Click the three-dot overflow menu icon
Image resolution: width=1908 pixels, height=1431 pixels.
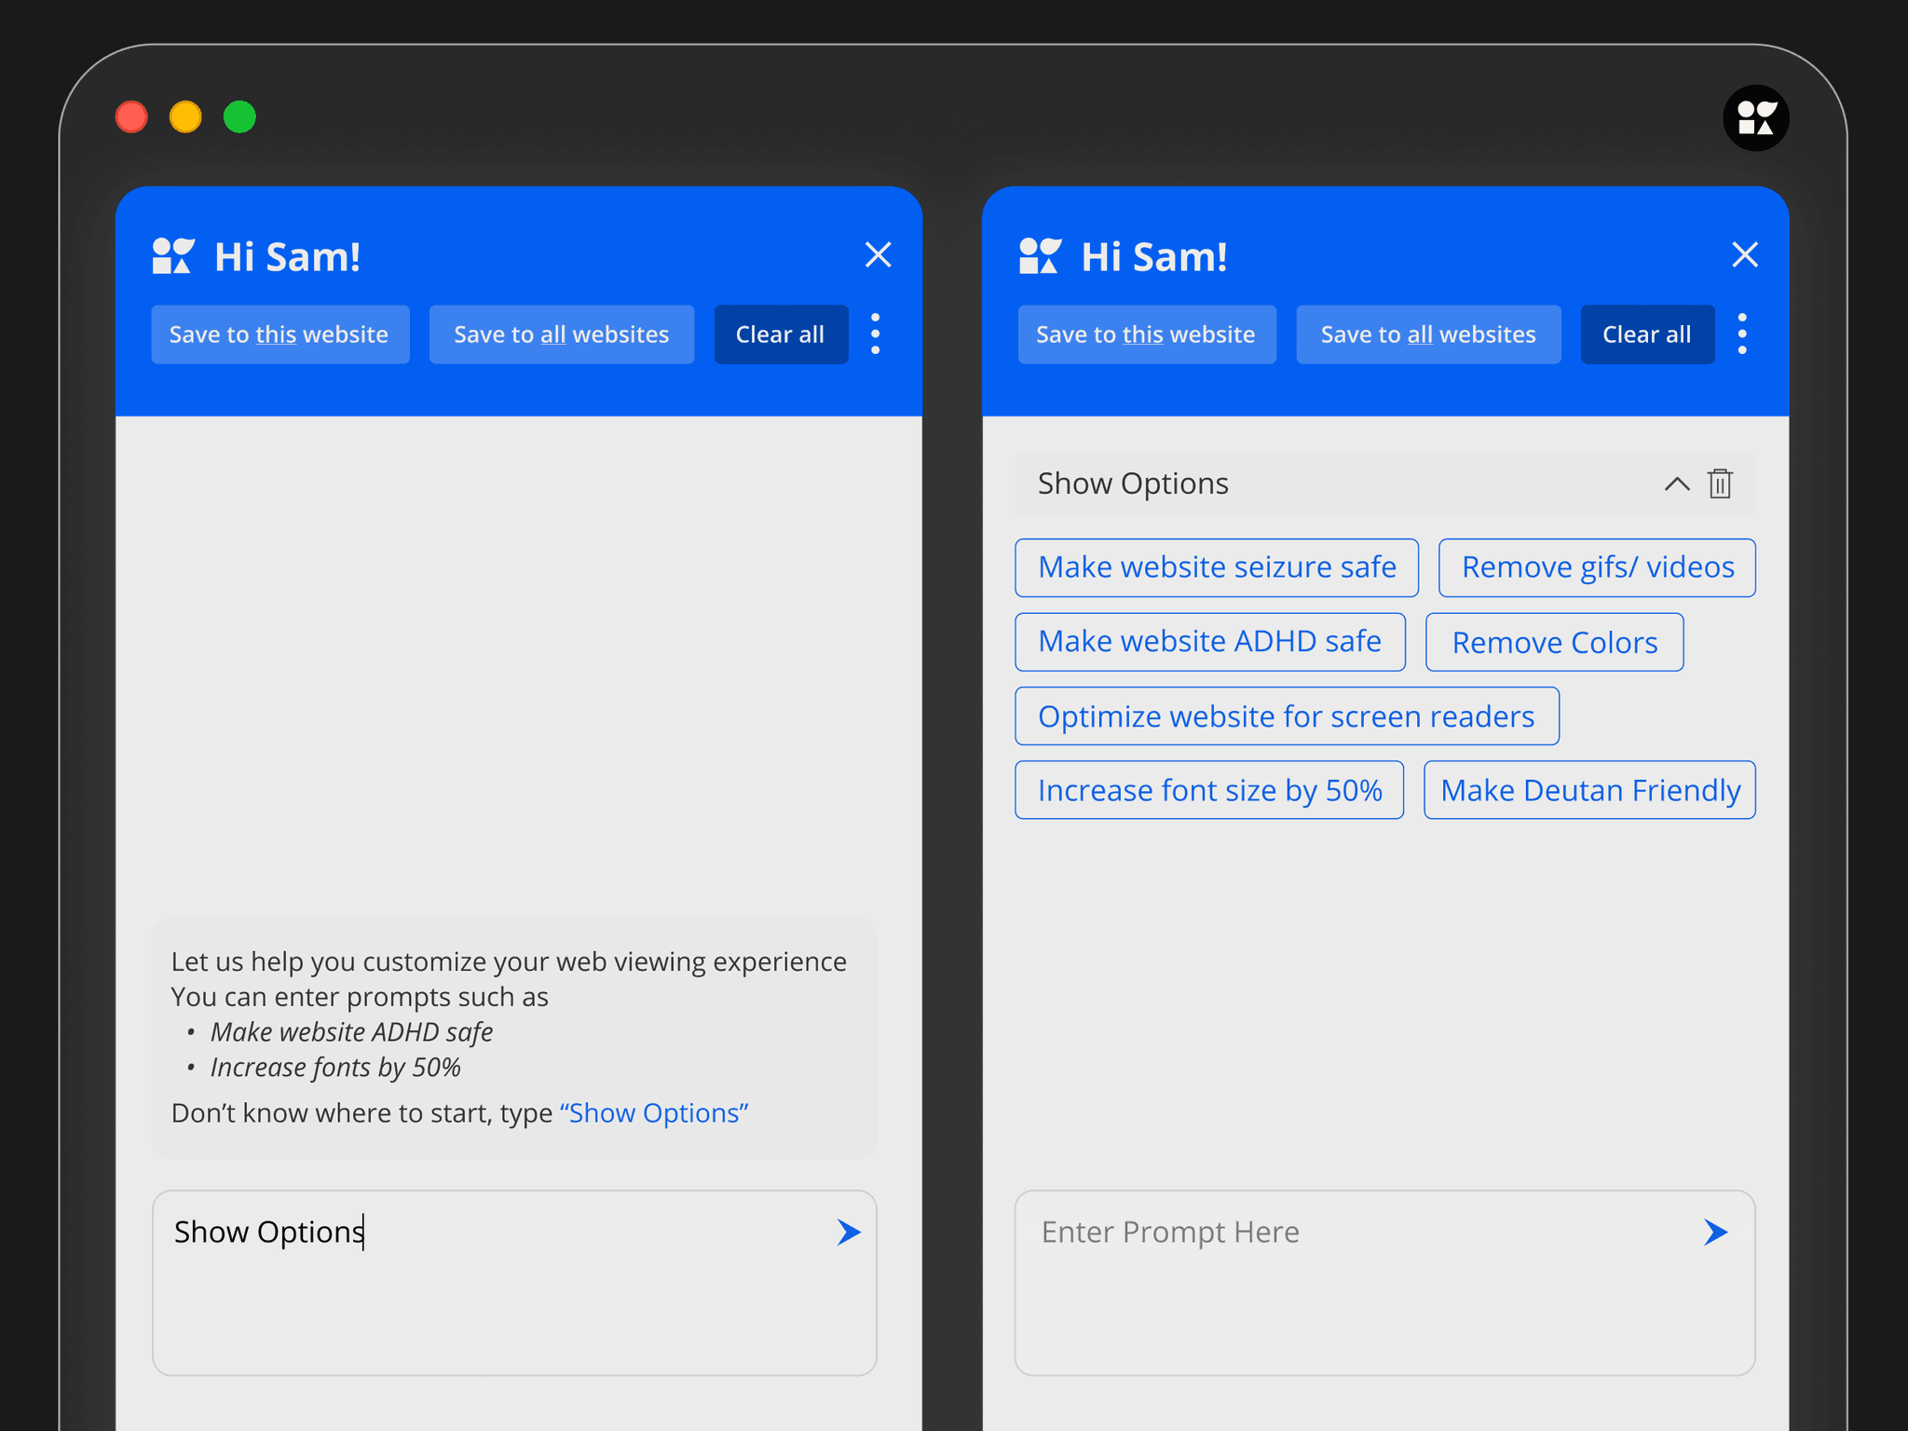[x=875, y=334]
